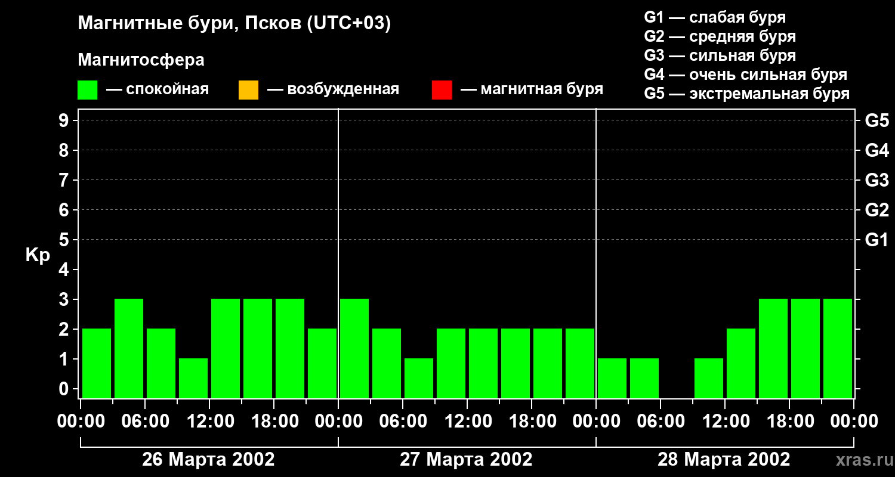Click the last bar of 27 Марта (21:00–00:00)
This screenshot has width=895, height=477.
coord(580,363)
